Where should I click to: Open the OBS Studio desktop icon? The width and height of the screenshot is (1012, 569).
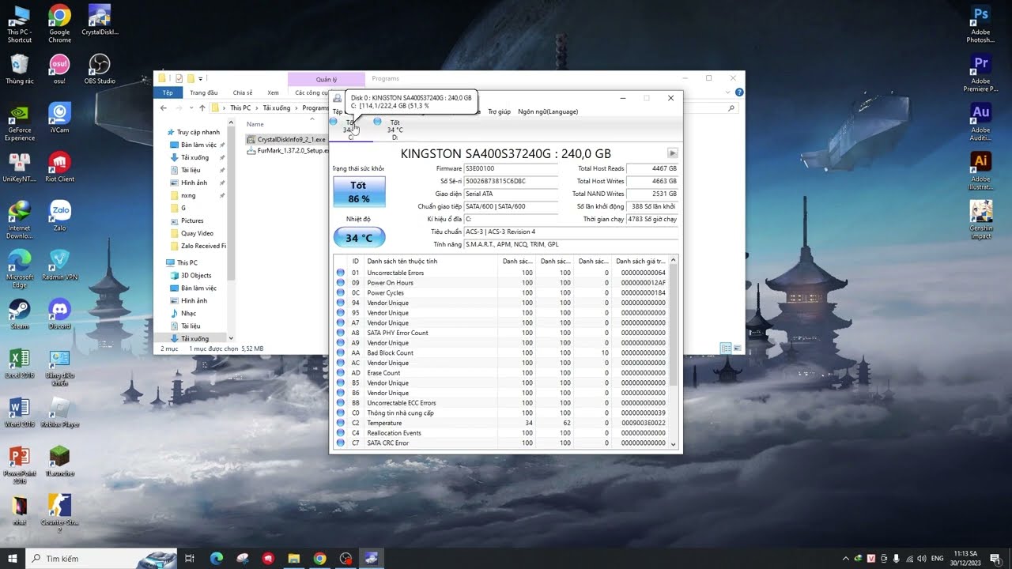pos(100,70)
